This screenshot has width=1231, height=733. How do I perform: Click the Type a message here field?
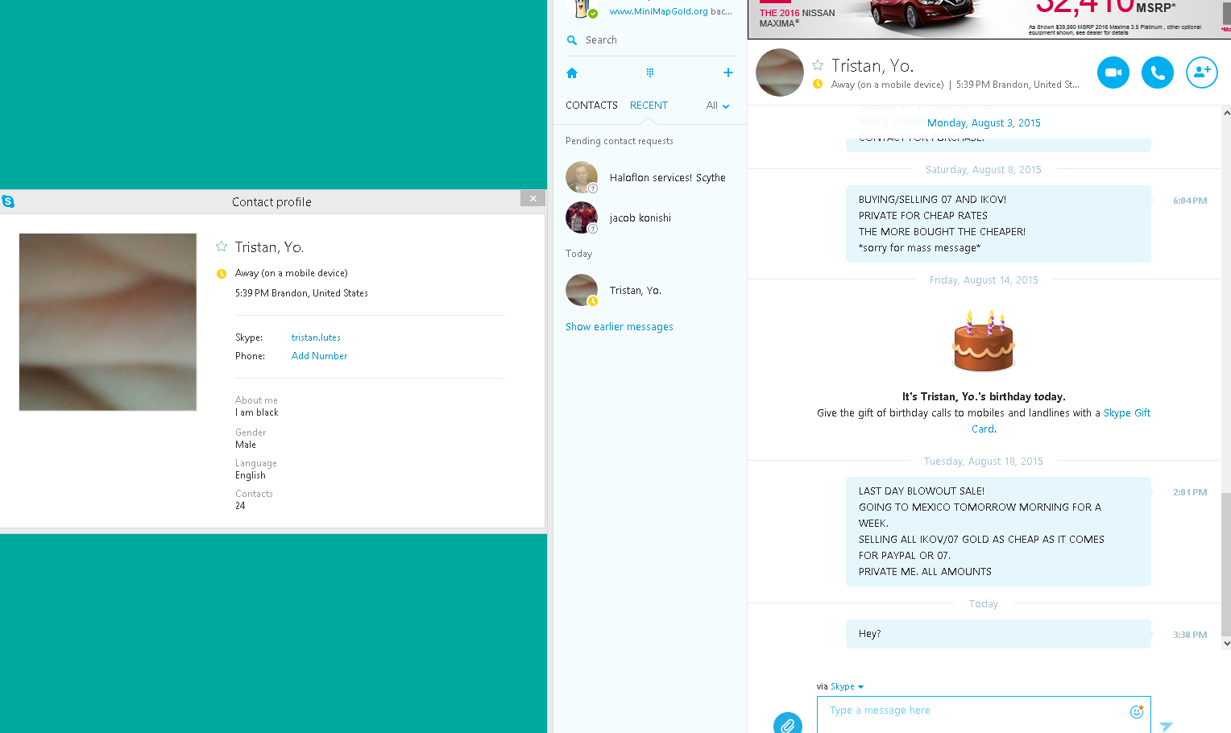coord(984,714)
